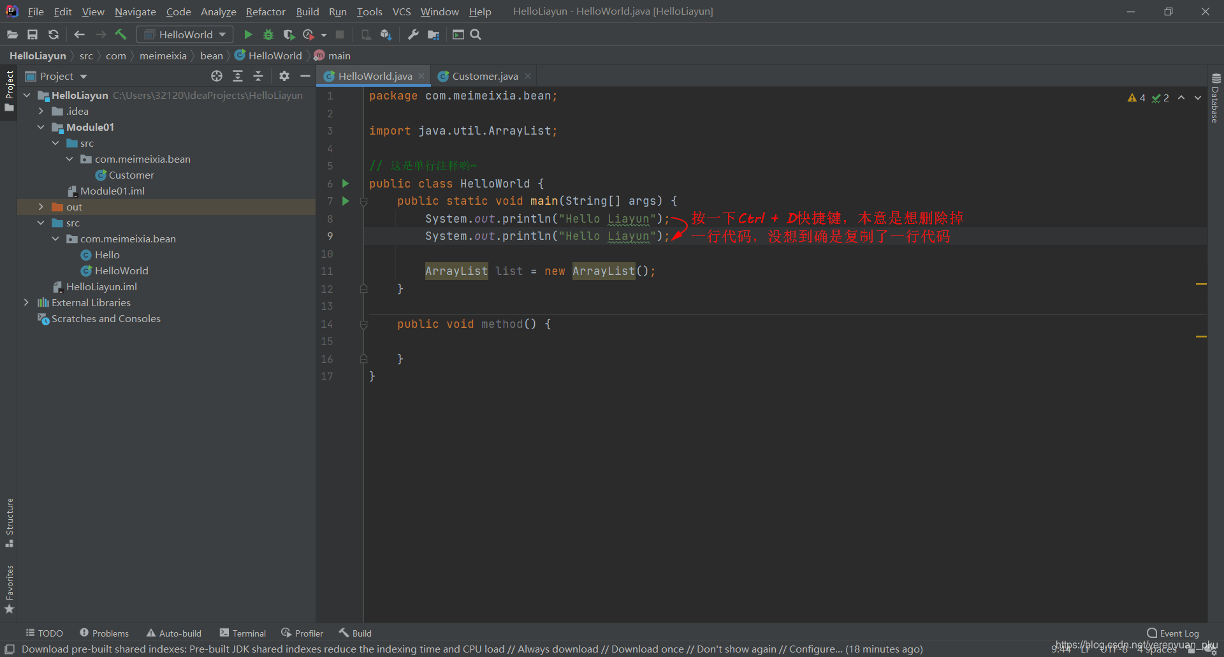
Task: Open the Refactor menu
Action: click(x=265, y=11)
